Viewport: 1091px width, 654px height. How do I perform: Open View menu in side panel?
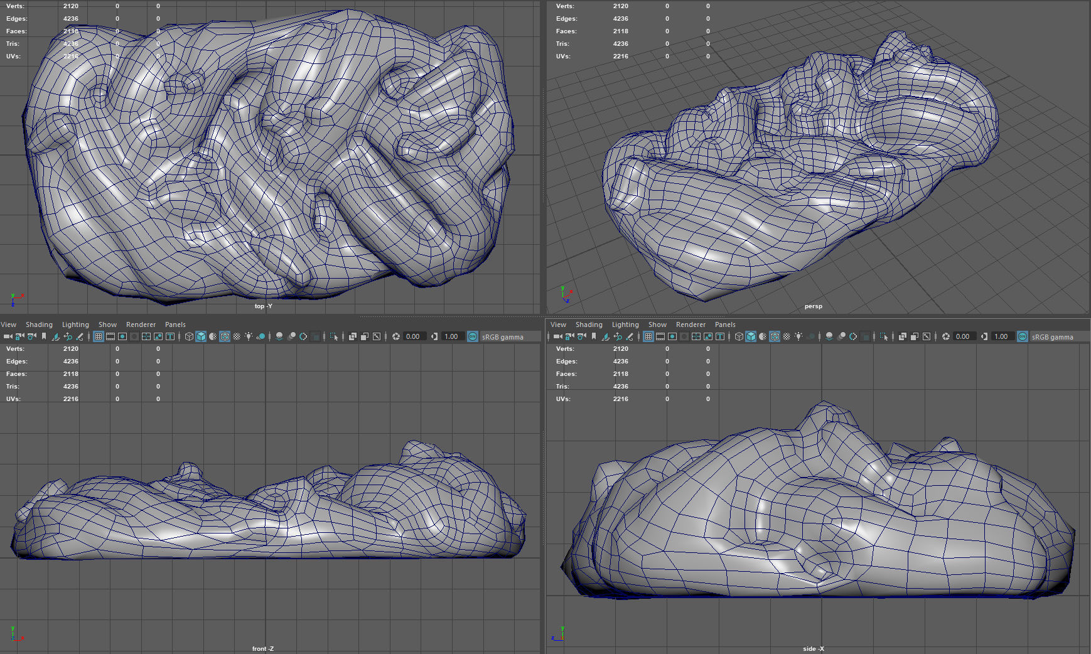pyautogui.click(x=558, y=324)
